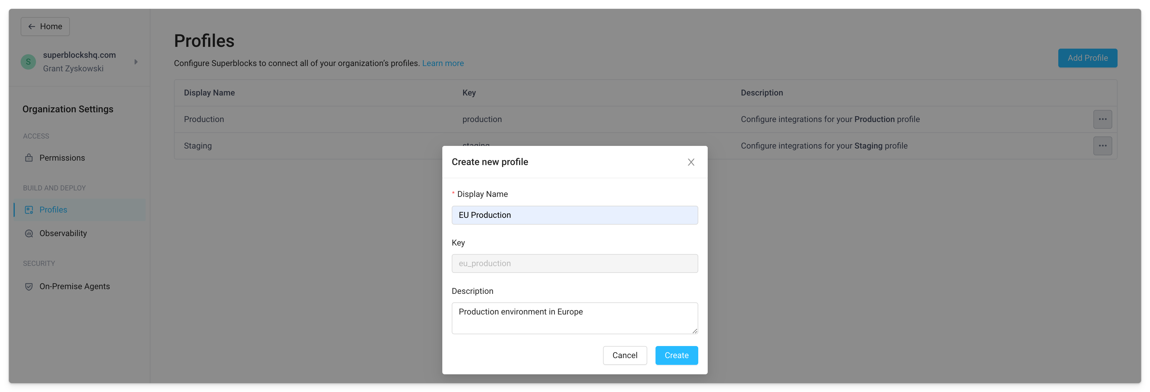1150x392 pixels.
Task: Click Cancel in the dialog
Action: point(625,355)
